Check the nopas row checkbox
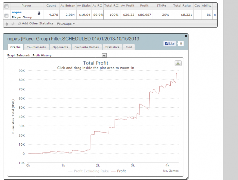Viewport: 238px width, 180px height. click(x=6, y=16)
